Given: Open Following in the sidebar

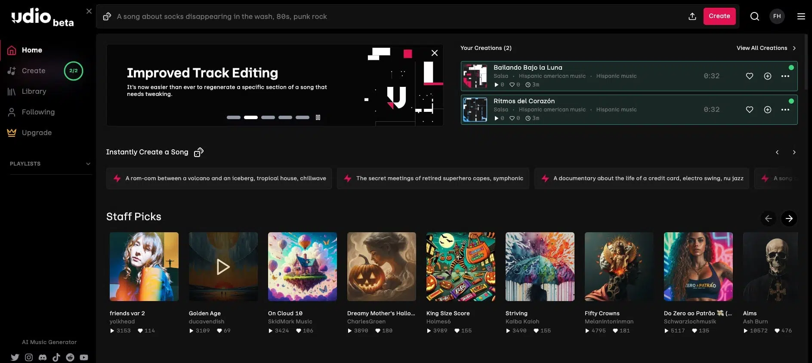Looking at the screenshot, I should tap(38, 112).
